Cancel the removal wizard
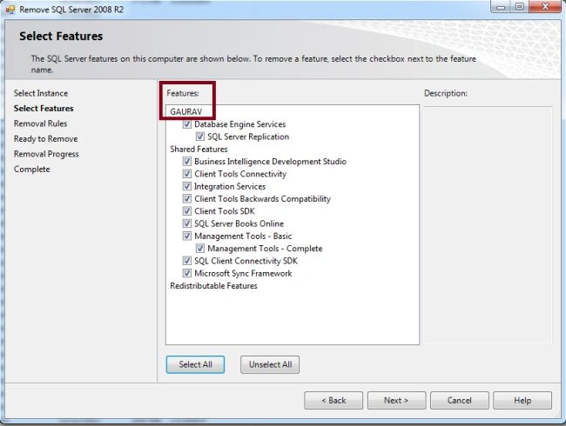Image resolution: width=566 pixels, height=426 pixels. coord(460,401)
